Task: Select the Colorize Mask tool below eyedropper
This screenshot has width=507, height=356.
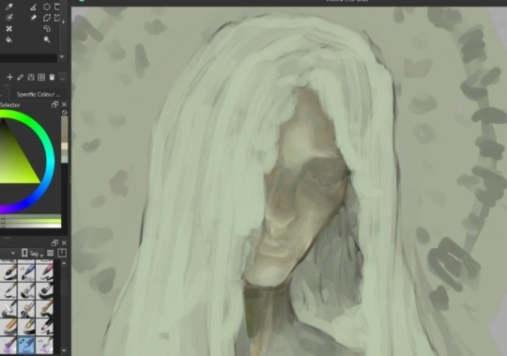Action: coord(9,18)
